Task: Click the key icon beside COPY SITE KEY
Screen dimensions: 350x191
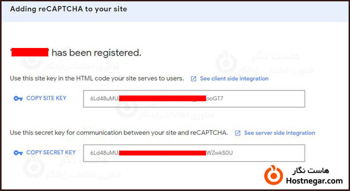Action: pyautogui.click(x=18, y=99)
